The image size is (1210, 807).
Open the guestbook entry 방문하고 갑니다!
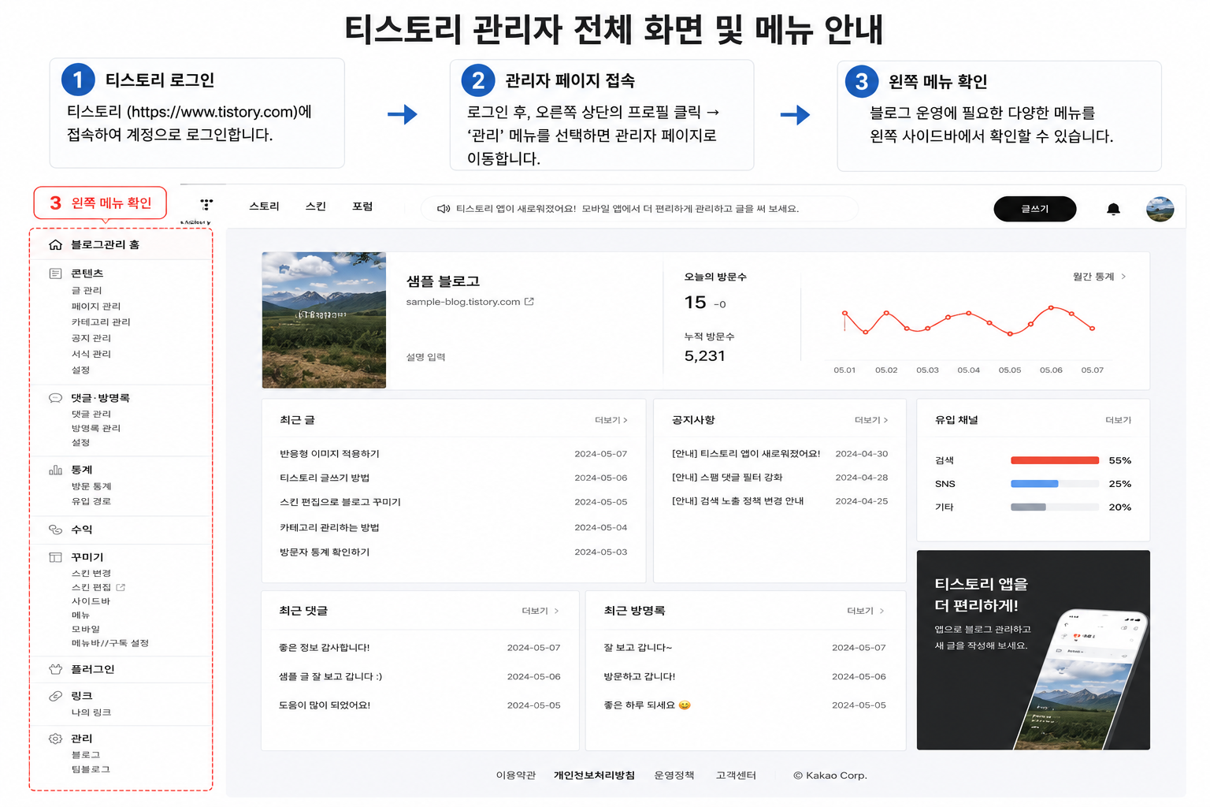point(640,677)
